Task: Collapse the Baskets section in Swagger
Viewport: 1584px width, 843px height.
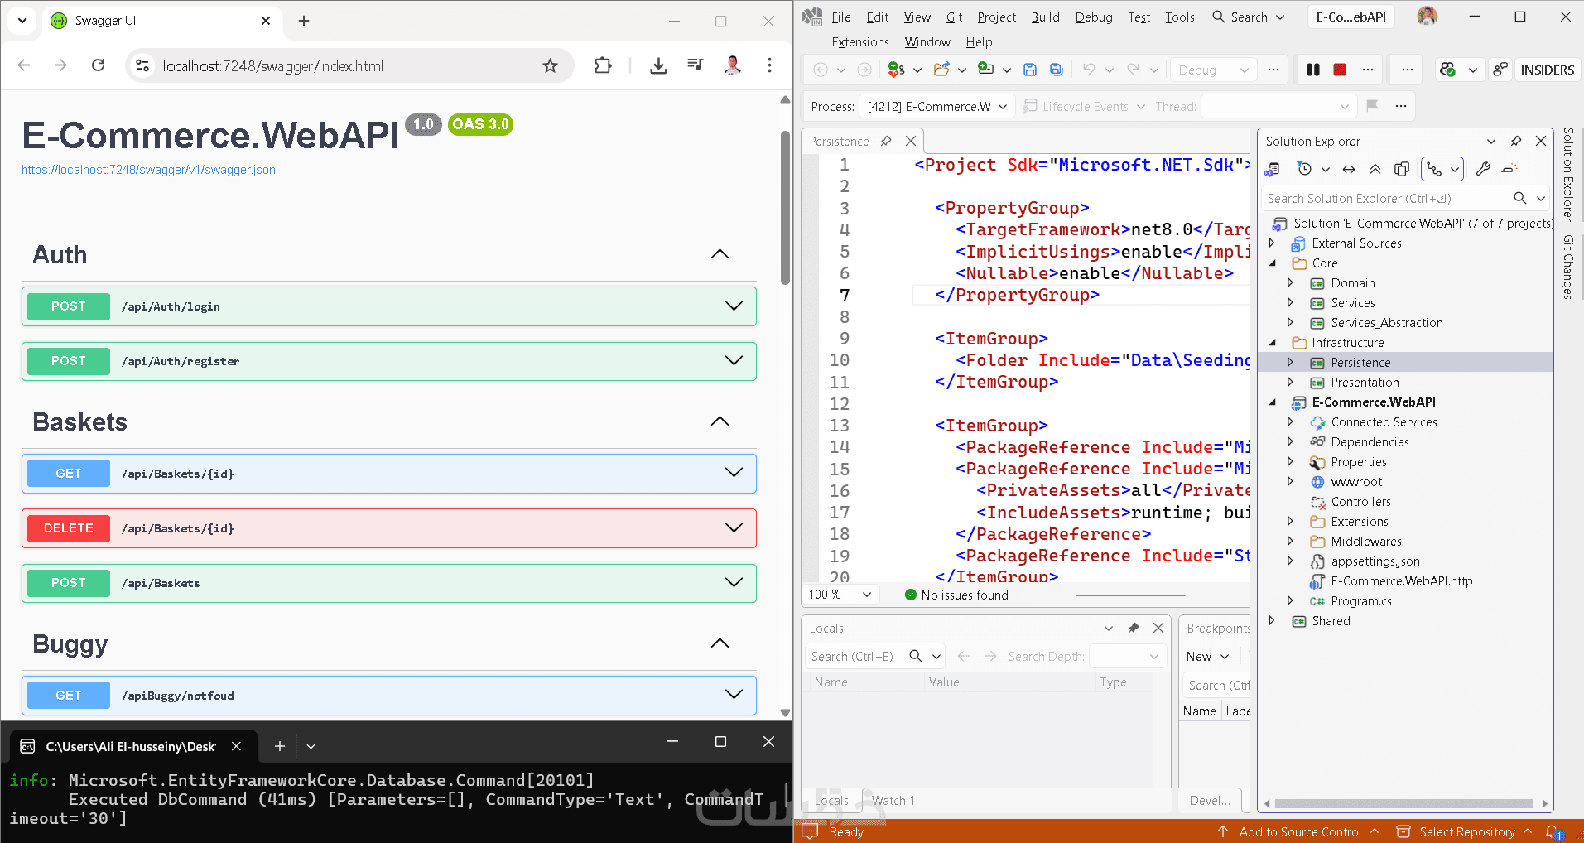Action: [x=720, y=421]
